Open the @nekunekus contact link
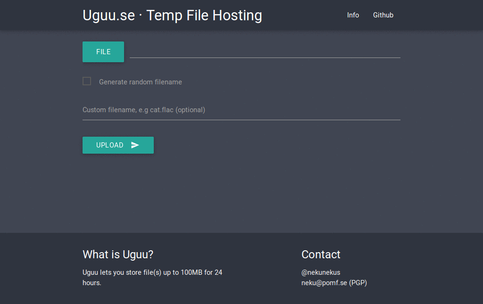Image resolution: width=483 pixels, height=304 pixels. (321, 272)
